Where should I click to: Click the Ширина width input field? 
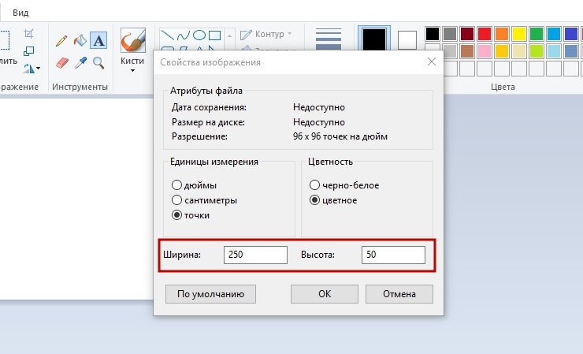tap(255, 255)
